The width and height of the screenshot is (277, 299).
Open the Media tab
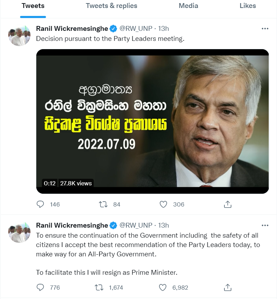coord(188,6)
